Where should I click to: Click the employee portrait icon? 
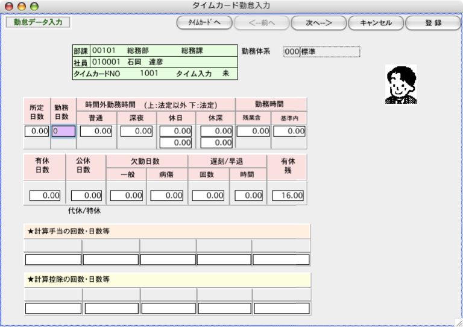(401, 84)
